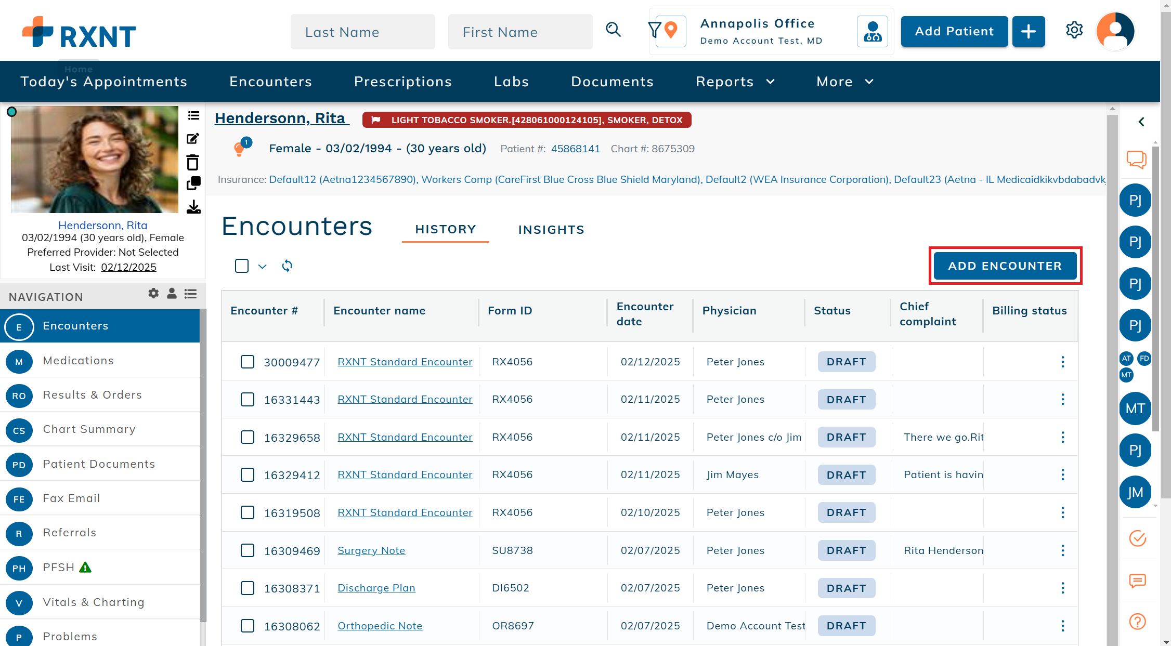The image size is (1171, 646).
Task: Check the box for encounter 16331443
Action: 248,400
